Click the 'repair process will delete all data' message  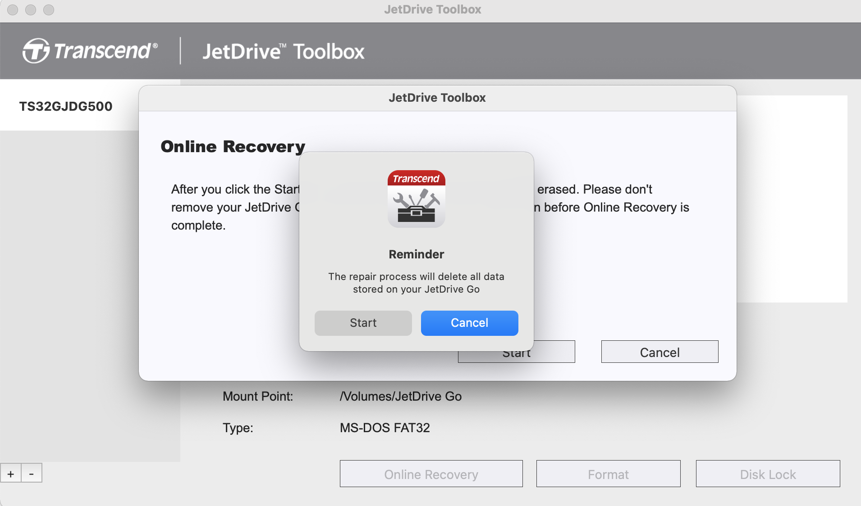coord(417,283)
